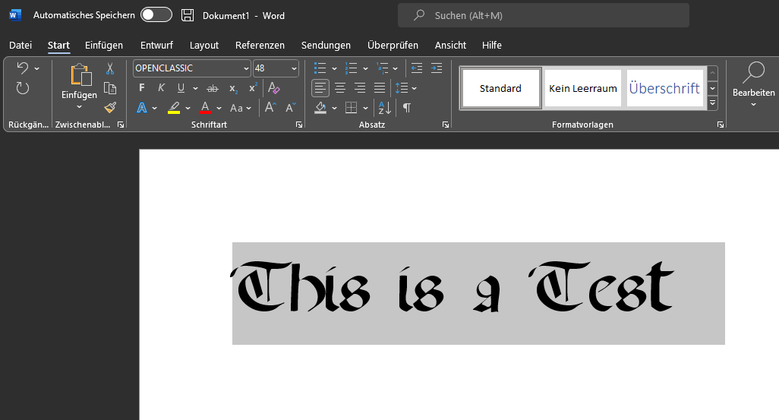779x420 pixels.
Task: Click the Undo arrow icon
Action: (22, 68)
